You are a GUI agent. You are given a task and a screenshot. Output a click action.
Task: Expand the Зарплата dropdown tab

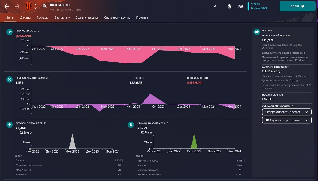(x=60, y=18)
